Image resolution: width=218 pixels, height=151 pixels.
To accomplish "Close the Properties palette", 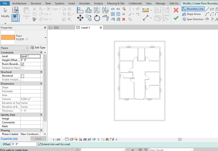I will tap(45, 28).
